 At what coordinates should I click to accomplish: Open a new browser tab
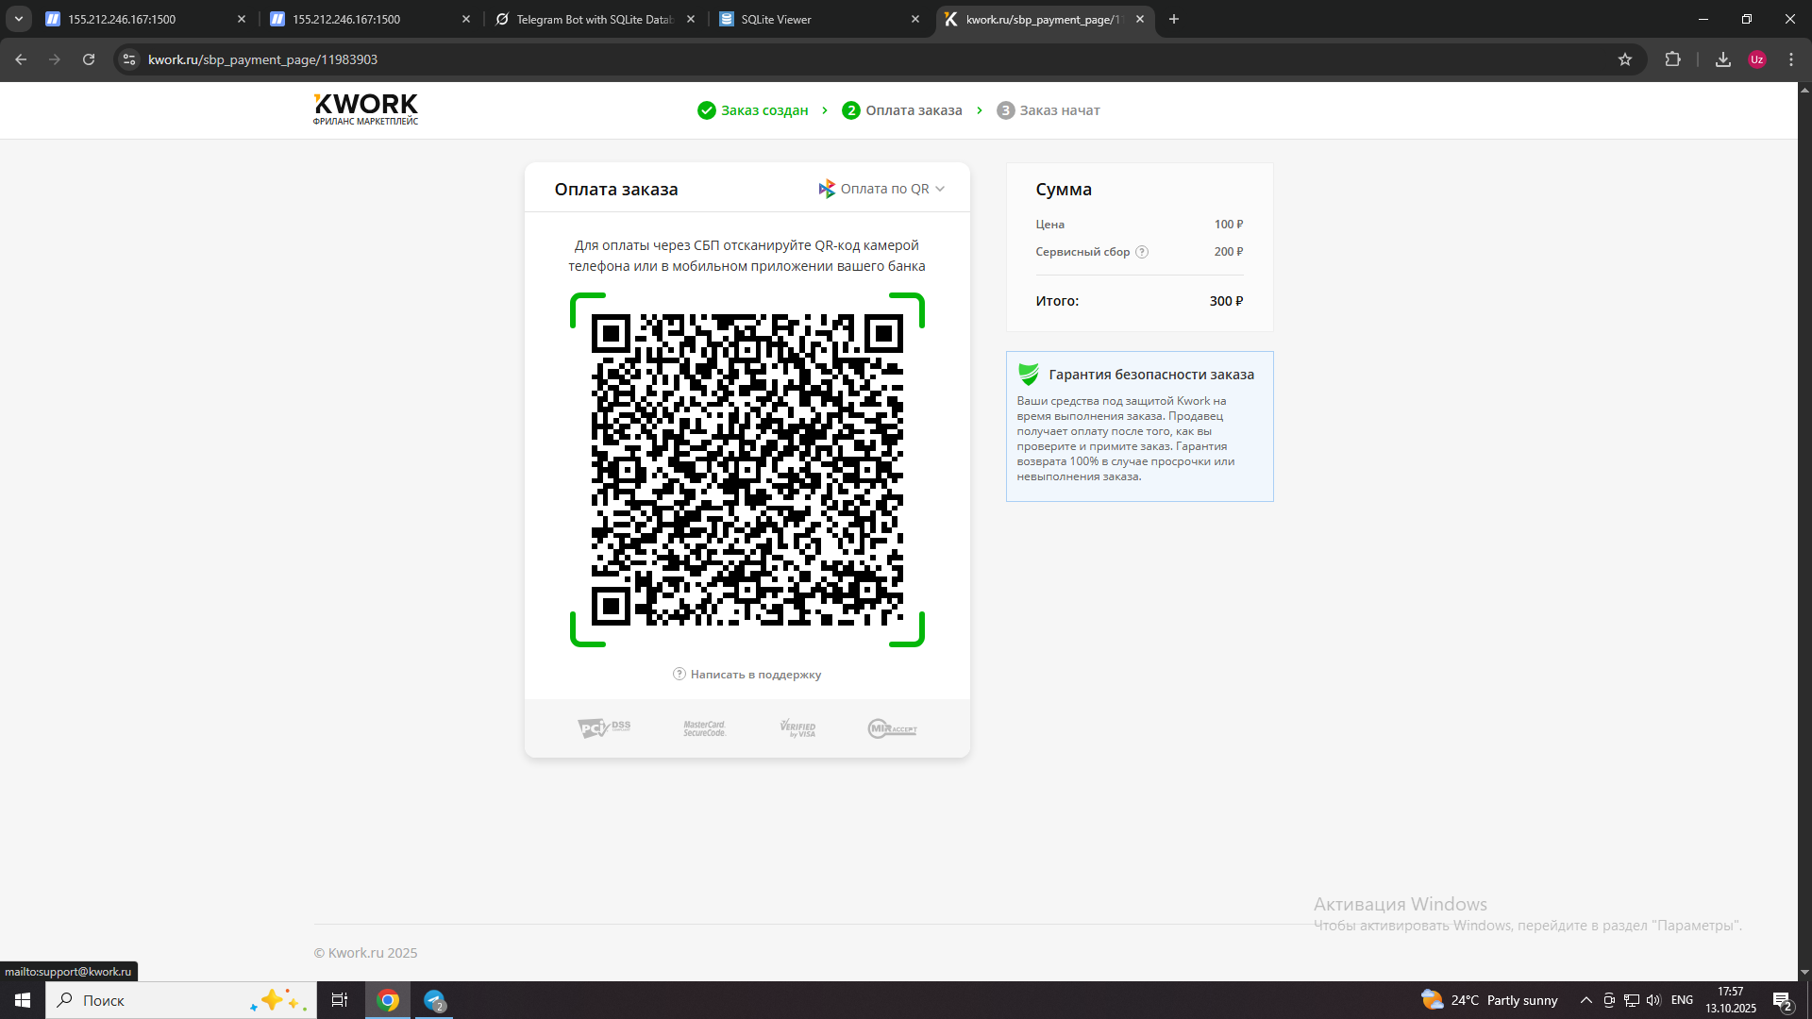pyautogui.click(x=1174, y=19)
